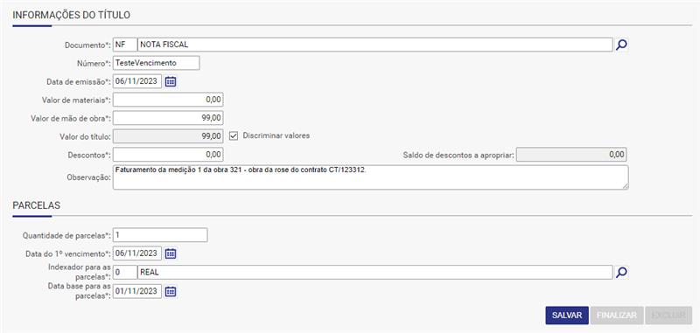Edit the Descontos field
Image resolution: width=700 pixels, height=333 pixels.
click(168, 155)
